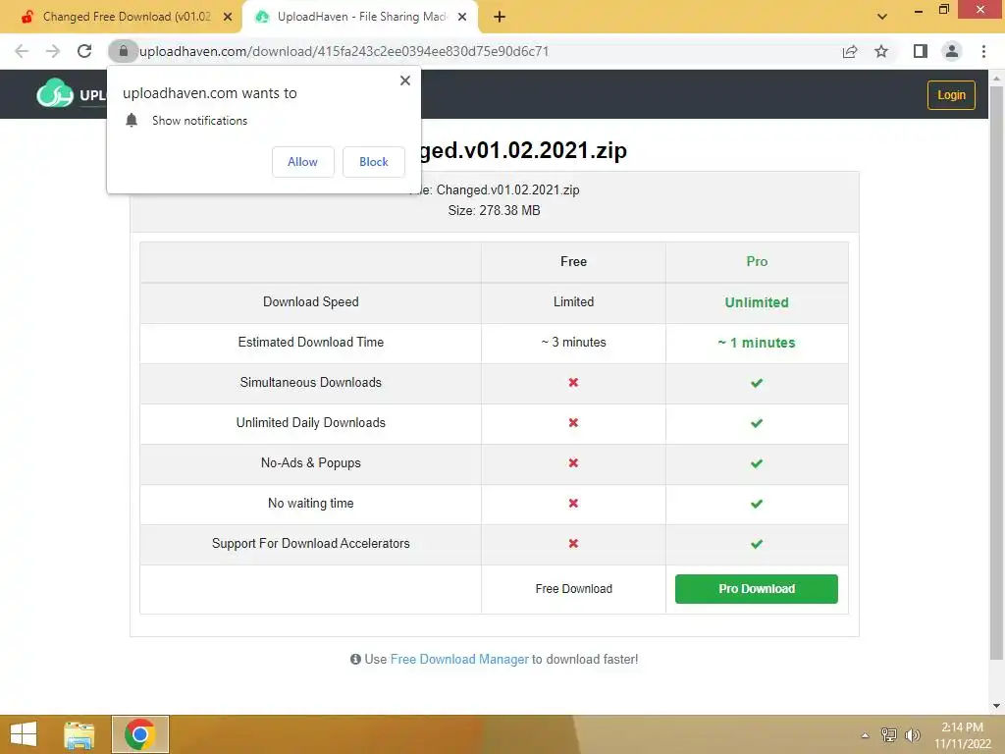
Task: Open Chrome side panel
Action: (x=920, y=51)
